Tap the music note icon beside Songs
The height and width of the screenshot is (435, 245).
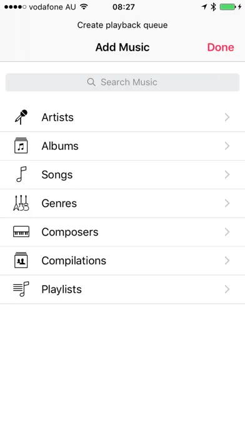coord(21,174)
